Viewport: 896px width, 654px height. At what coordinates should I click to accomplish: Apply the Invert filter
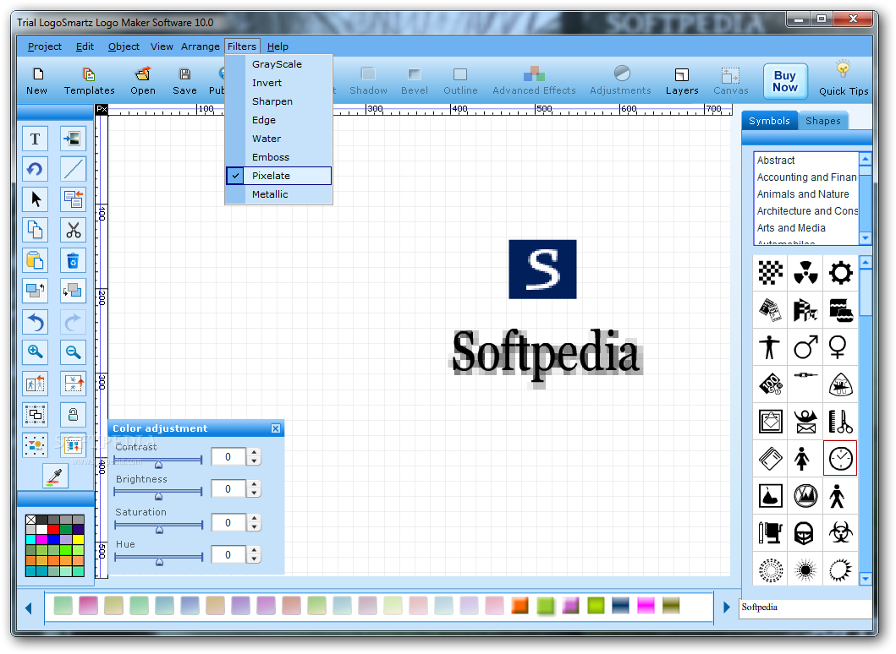pyautogui.click(x=279, y=83)
